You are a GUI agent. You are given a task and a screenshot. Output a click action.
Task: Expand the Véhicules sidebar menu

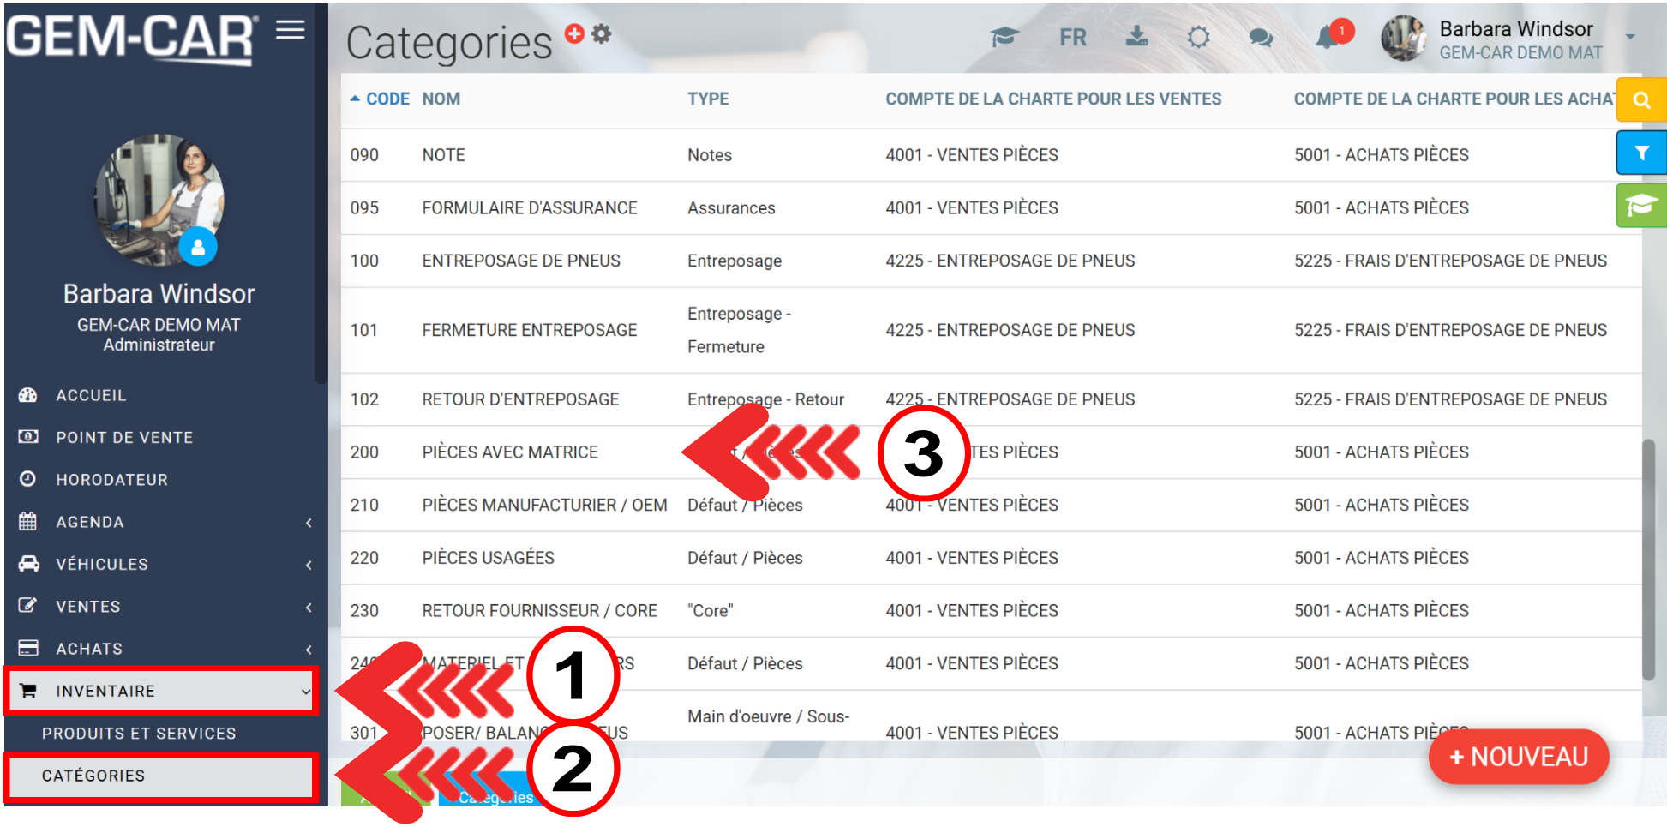[x=163, y=564]
